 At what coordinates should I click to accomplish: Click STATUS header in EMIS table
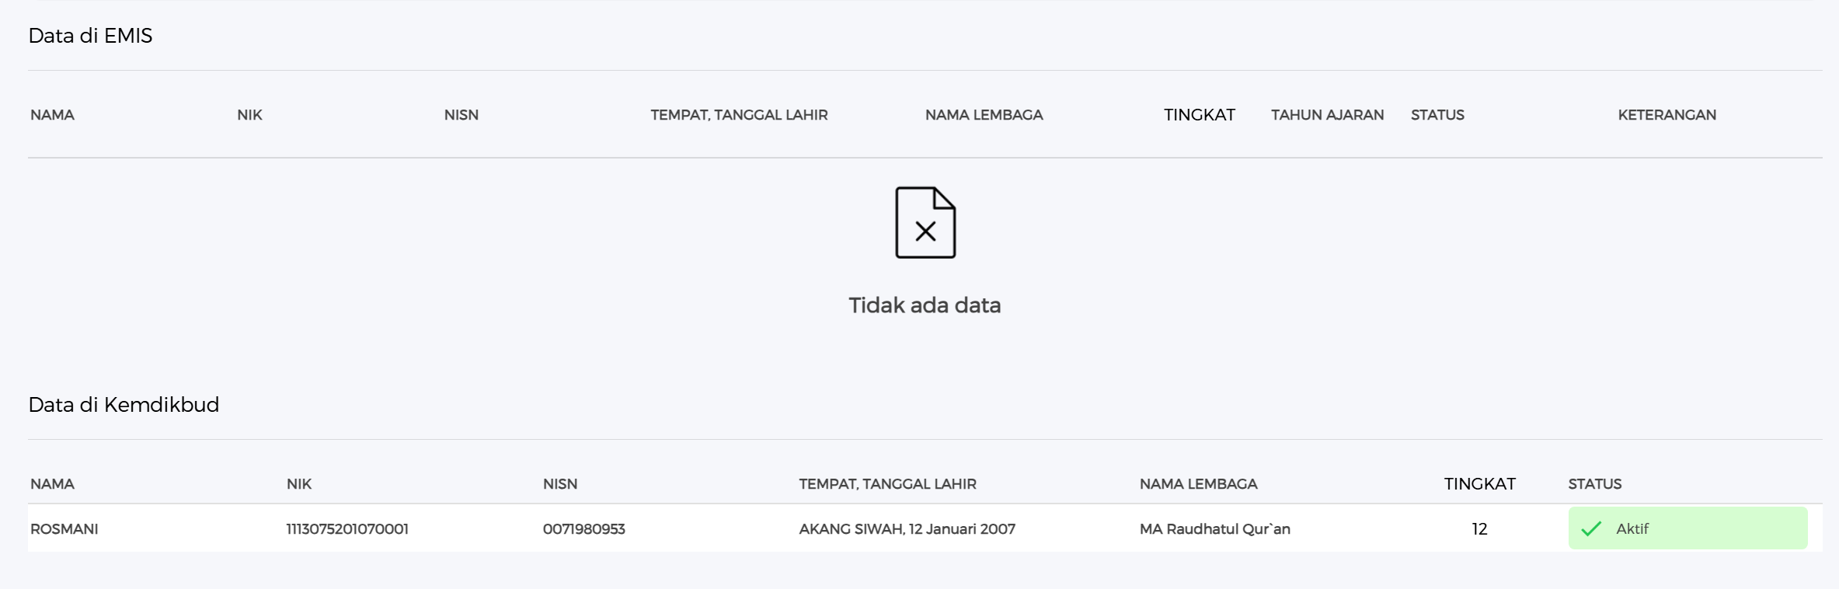[x=1437, y=115]
